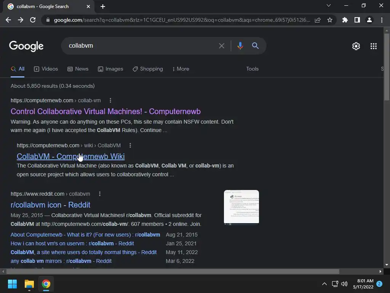Image resolution: width=390 pixels, height=293 pixels.
Task: Go to the Google logo homepage
Action: (26, 46)
